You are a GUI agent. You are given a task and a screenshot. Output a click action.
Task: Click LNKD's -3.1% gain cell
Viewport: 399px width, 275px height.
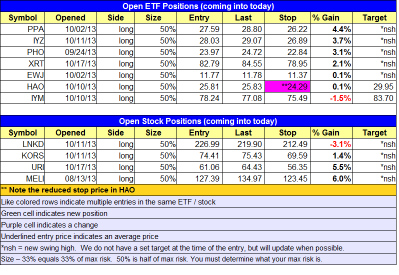click(x=331, y=144)
